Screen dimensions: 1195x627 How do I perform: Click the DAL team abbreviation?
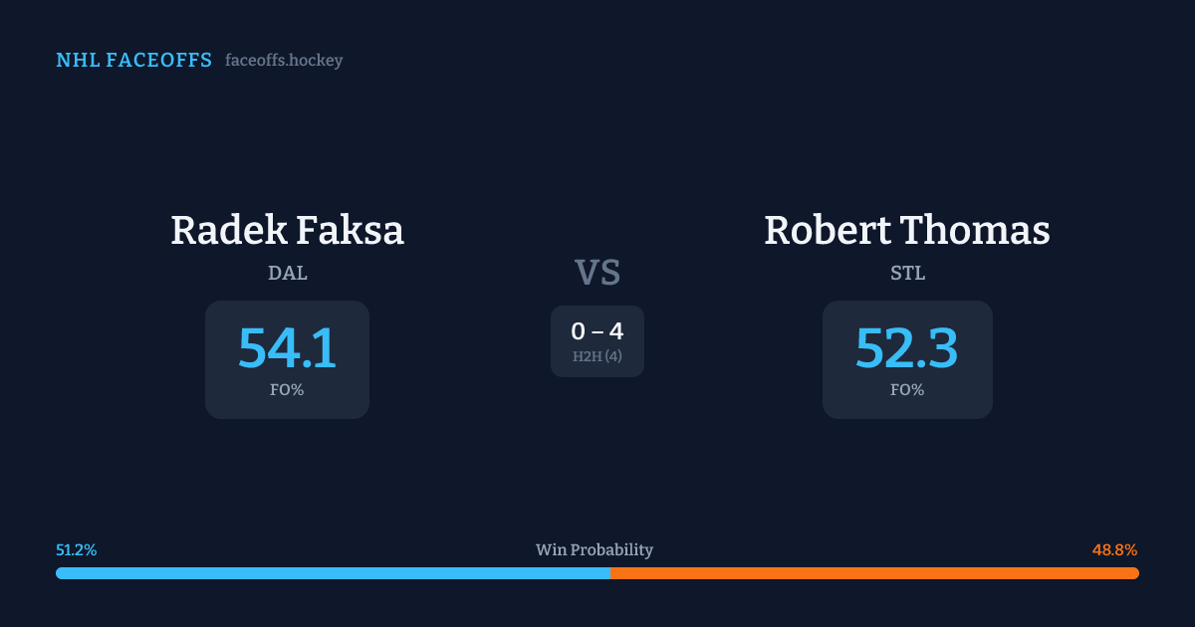(287, 274)
